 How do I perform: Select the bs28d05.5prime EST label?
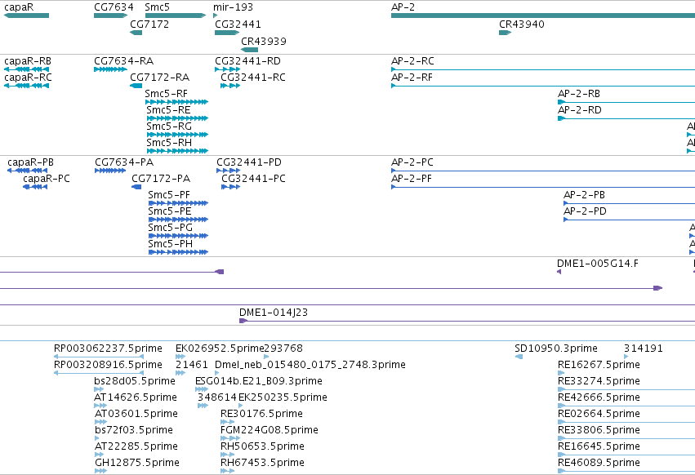[135, 381]
